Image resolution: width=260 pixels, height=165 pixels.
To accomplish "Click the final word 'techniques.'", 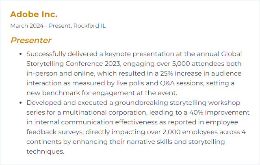I will 45,152.
